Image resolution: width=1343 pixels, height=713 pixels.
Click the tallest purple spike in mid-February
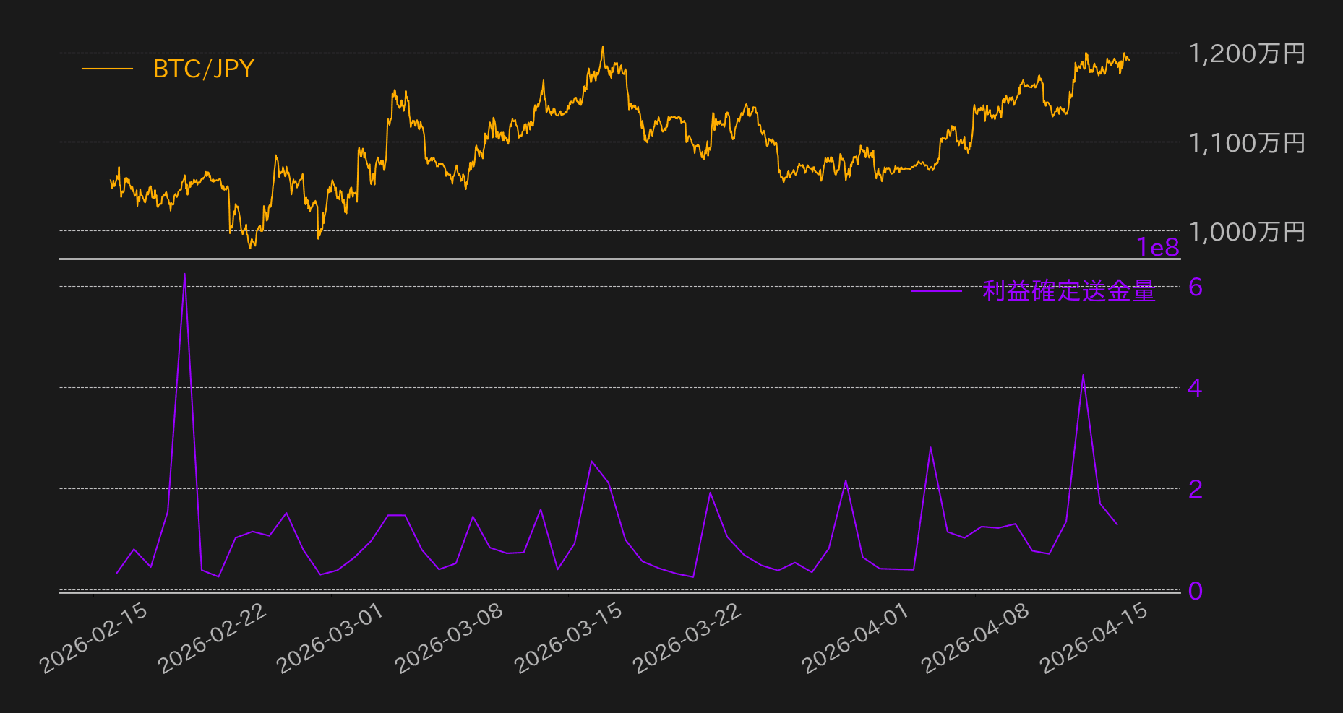(x=184, y=275)
